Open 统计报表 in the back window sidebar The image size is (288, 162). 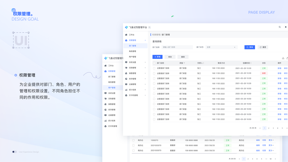pos(112,121)
